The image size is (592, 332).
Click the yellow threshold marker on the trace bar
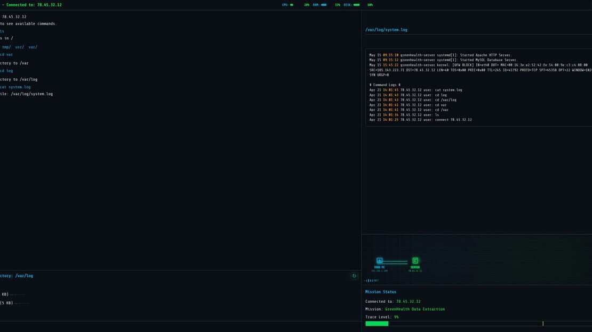point(543,323)
